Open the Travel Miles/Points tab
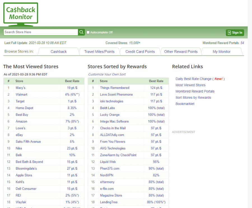Image resolution: width=252 pixels, height=208 pixels. [x=99, y=52]
